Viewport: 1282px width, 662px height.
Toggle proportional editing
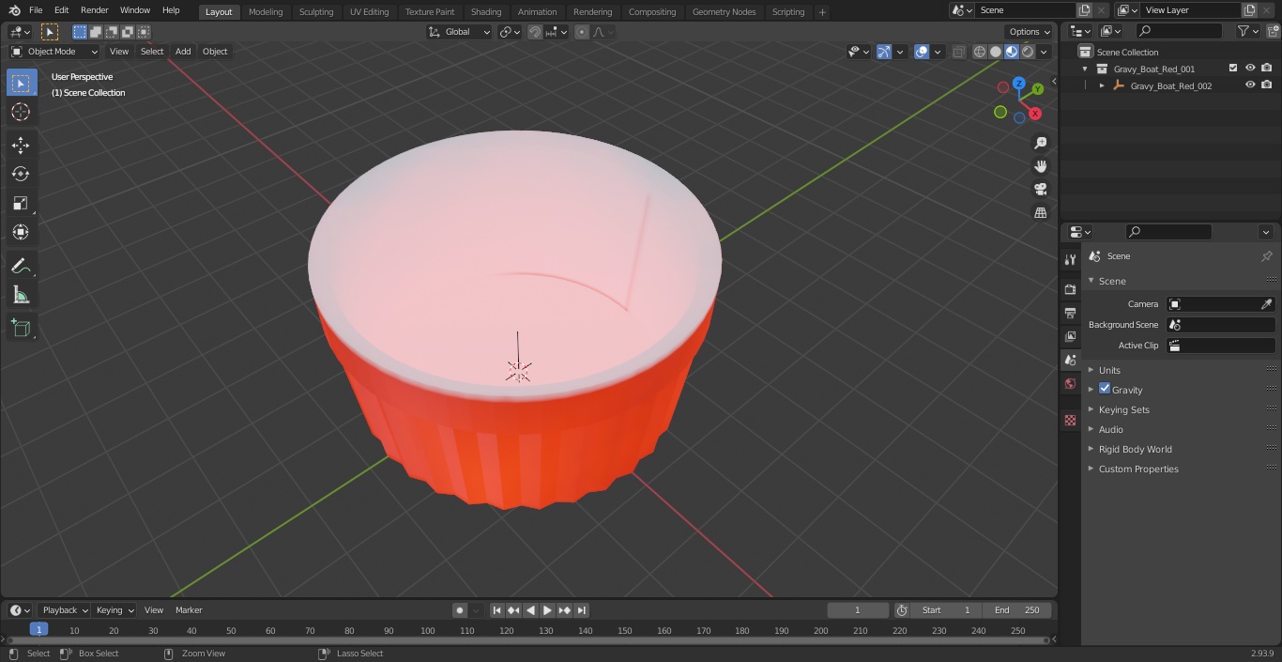(x=582, y=32)
